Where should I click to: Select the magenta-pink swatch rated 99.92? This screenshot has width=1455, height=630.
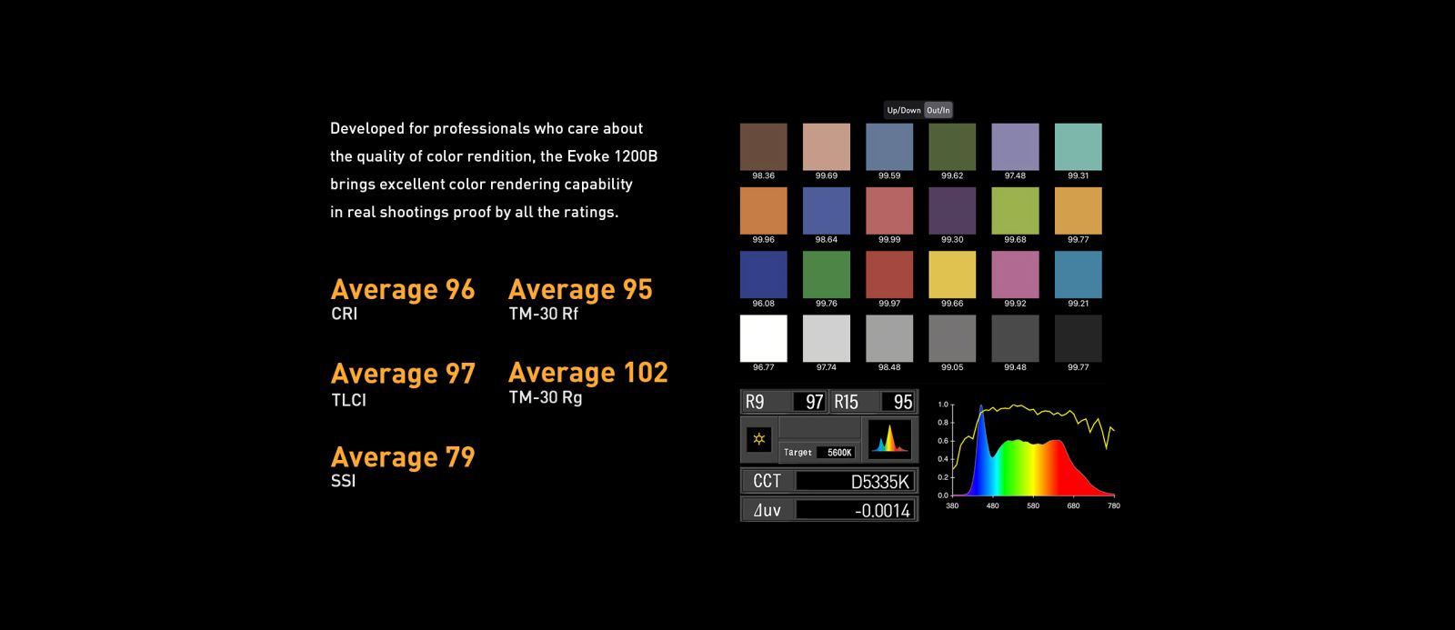1015,275
